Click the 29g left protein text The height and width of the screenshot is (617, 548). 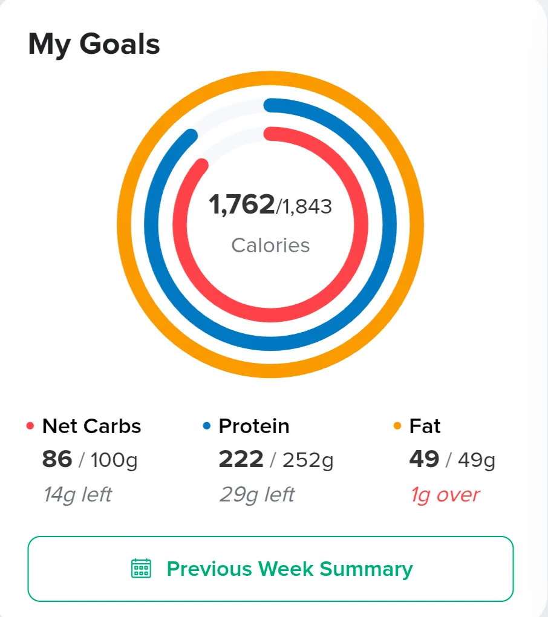257,495
